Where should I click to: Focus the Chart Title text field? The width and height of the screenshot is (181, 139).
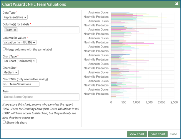point(21,84)
